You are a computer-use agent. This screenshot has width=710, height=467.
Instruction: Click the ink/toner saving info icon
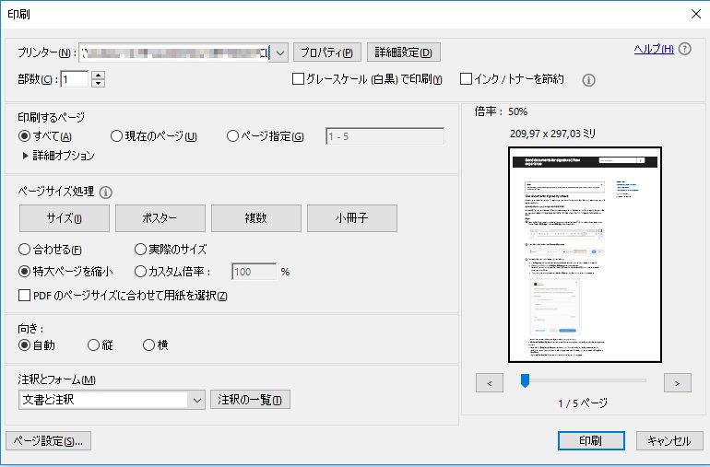588,80
